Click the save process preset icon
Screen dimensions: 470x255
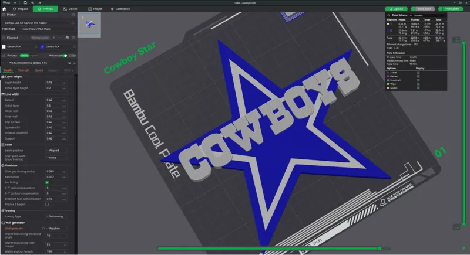click(69, 63)
